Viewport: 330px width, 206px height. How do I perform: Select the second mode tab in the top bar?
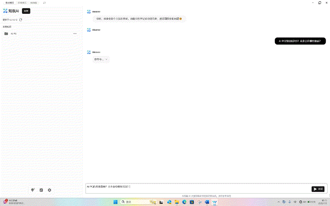click(x=22, y=2)
